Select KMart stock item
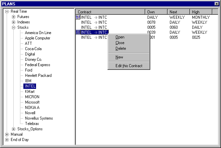221x148 pixels. point(30,92)
